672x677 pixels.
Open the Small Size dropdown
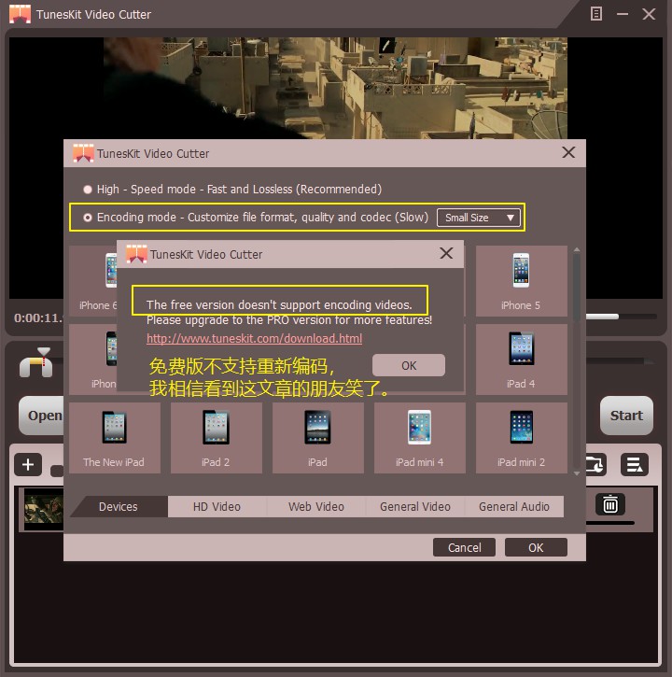click(478, 218)
